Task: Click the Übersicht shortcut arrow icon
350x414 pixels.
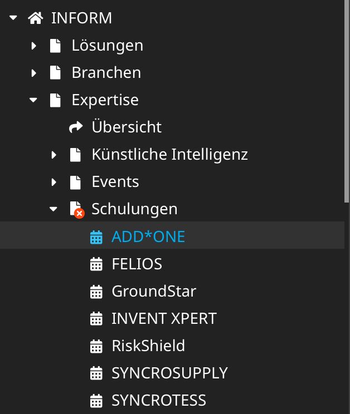Action: (x=76, y=127)
